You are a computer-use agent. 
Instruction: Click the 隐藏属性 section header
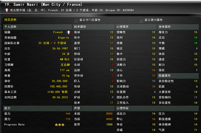pyautogui.click(x=178, y=76)
